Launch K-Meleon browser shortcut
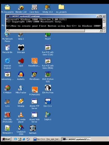 [x=8, y=89]
